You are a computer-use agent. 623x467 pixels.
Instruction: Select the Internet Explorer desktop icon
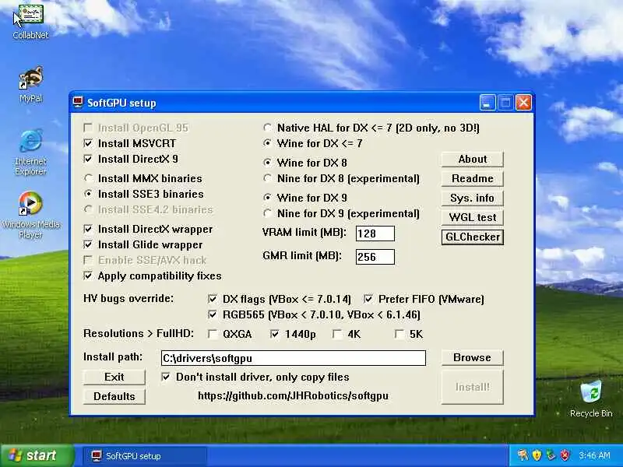pyautogui.click(x=30, y=152)
